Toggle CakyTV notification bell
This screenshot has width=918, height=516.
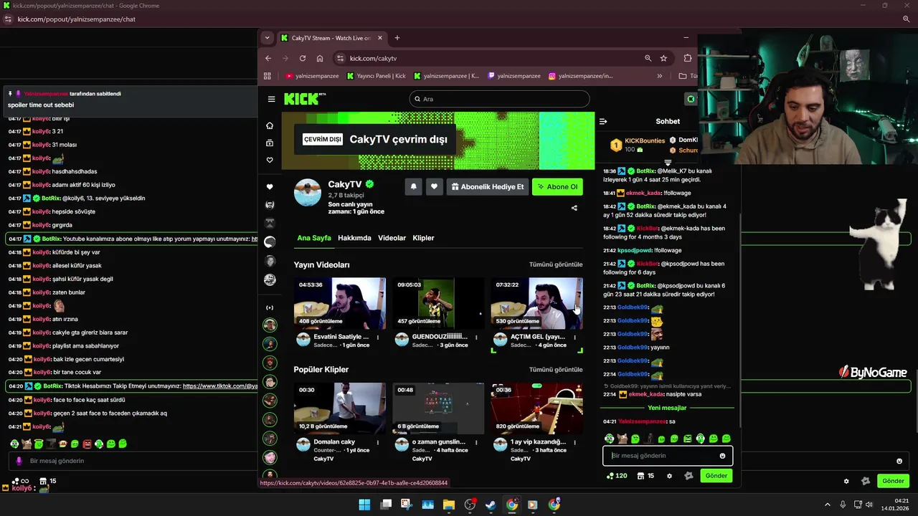[x=413, y=186]
